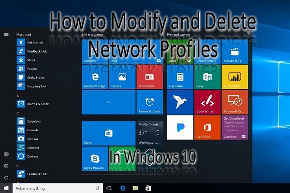
Task: Launch Sticky Notes from Most used
Action: point(31,78)
